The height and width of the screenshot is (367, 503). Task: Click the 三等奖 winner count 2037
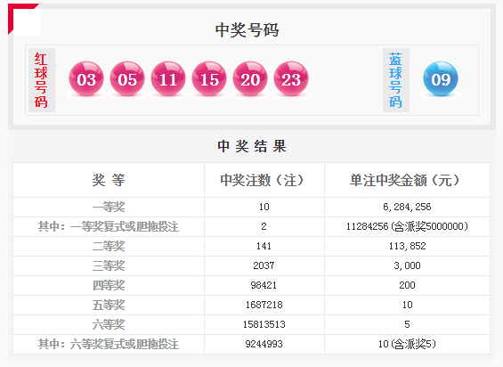(x=264, y=265)
